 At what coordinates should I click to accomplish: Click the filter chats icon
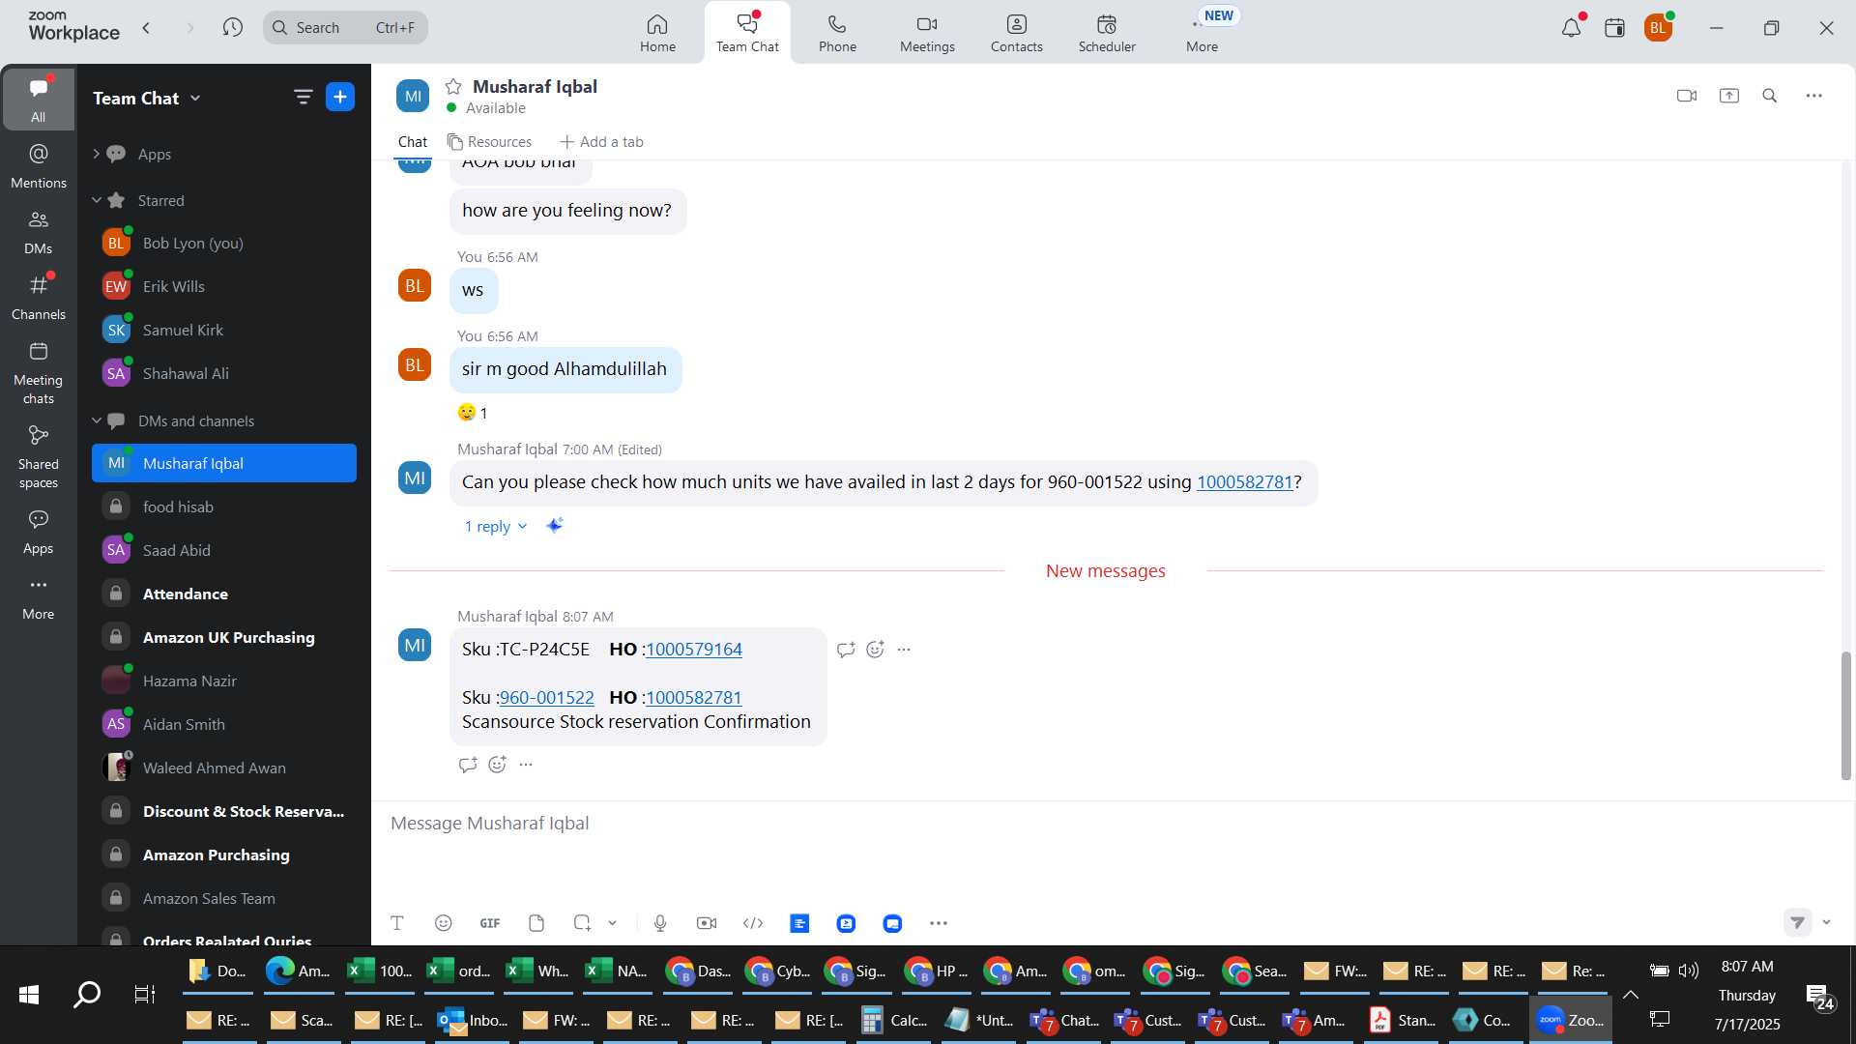(304, 97)
